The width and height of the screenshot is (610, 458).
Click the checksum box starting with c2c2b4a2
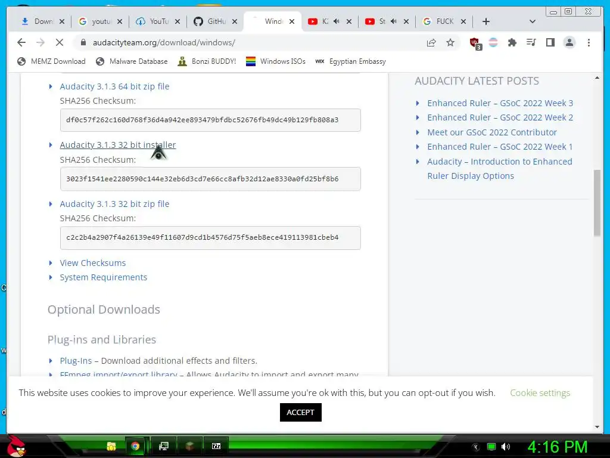coord(210,237)
